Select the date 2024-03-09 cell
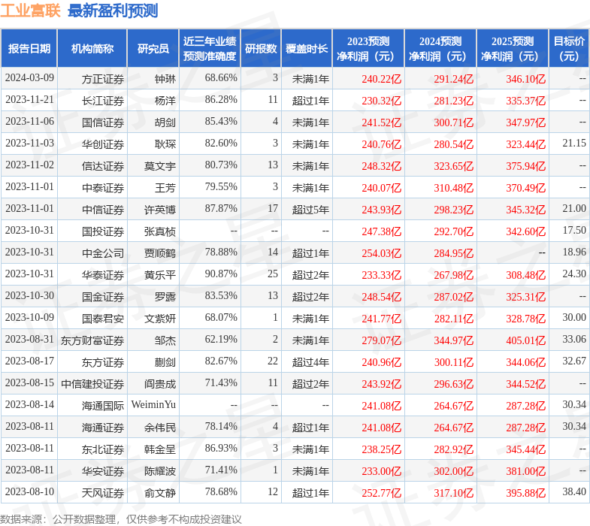The width and height of the screenshot is (590, 526). point(29,78)
